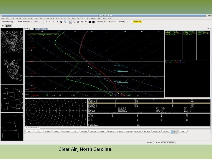This screenshot has width=212, height=159.
Task: Open the Maps menu
Action: pos(105,18)
